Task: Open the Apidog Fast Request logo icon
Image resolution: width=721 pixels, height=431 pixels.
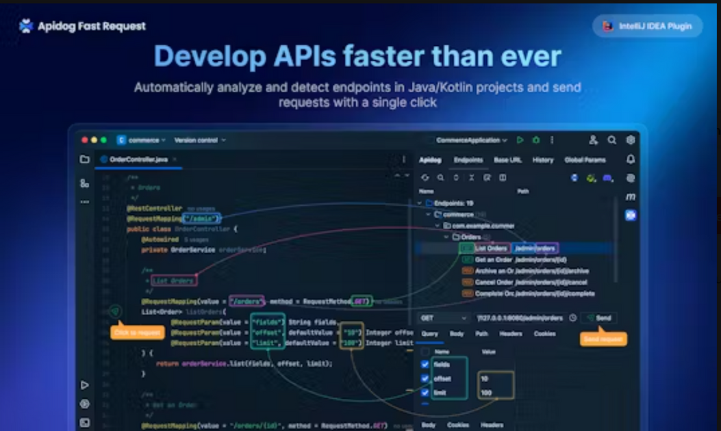Action: [24, 25]
